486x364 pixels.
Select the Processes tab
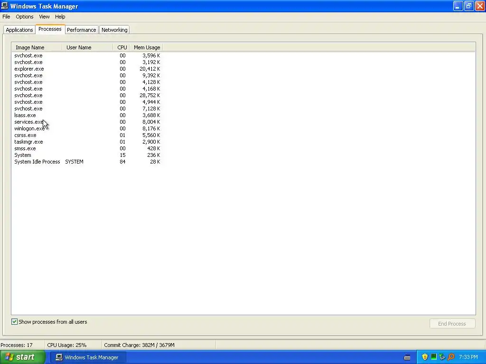tap(50, 29)
